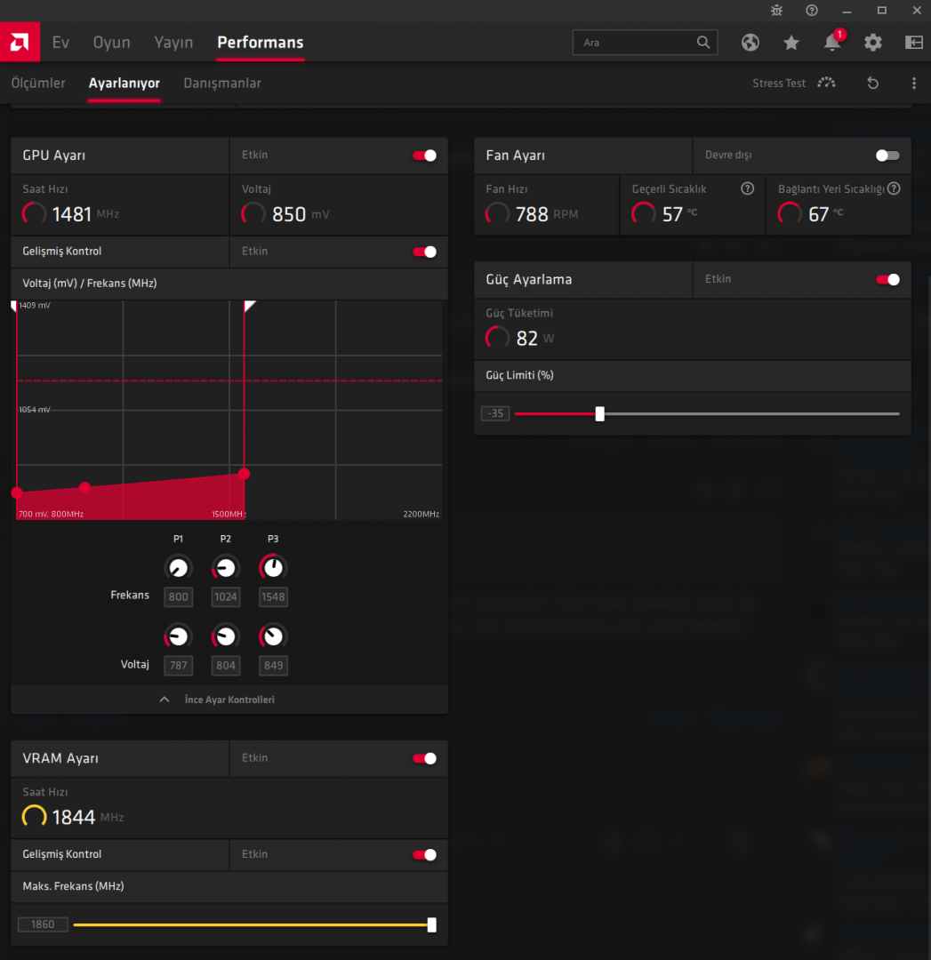Open the three-dot more options menu

pos(914,83)
